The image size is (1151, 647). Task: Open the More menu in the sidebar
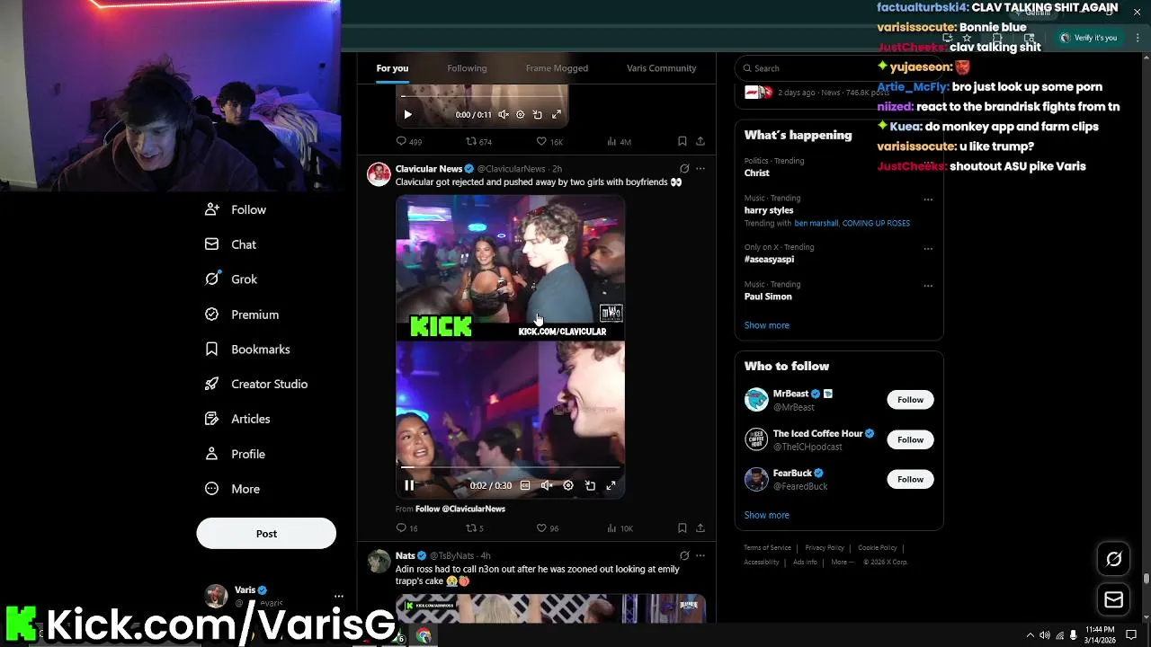[x=232, y=489]
